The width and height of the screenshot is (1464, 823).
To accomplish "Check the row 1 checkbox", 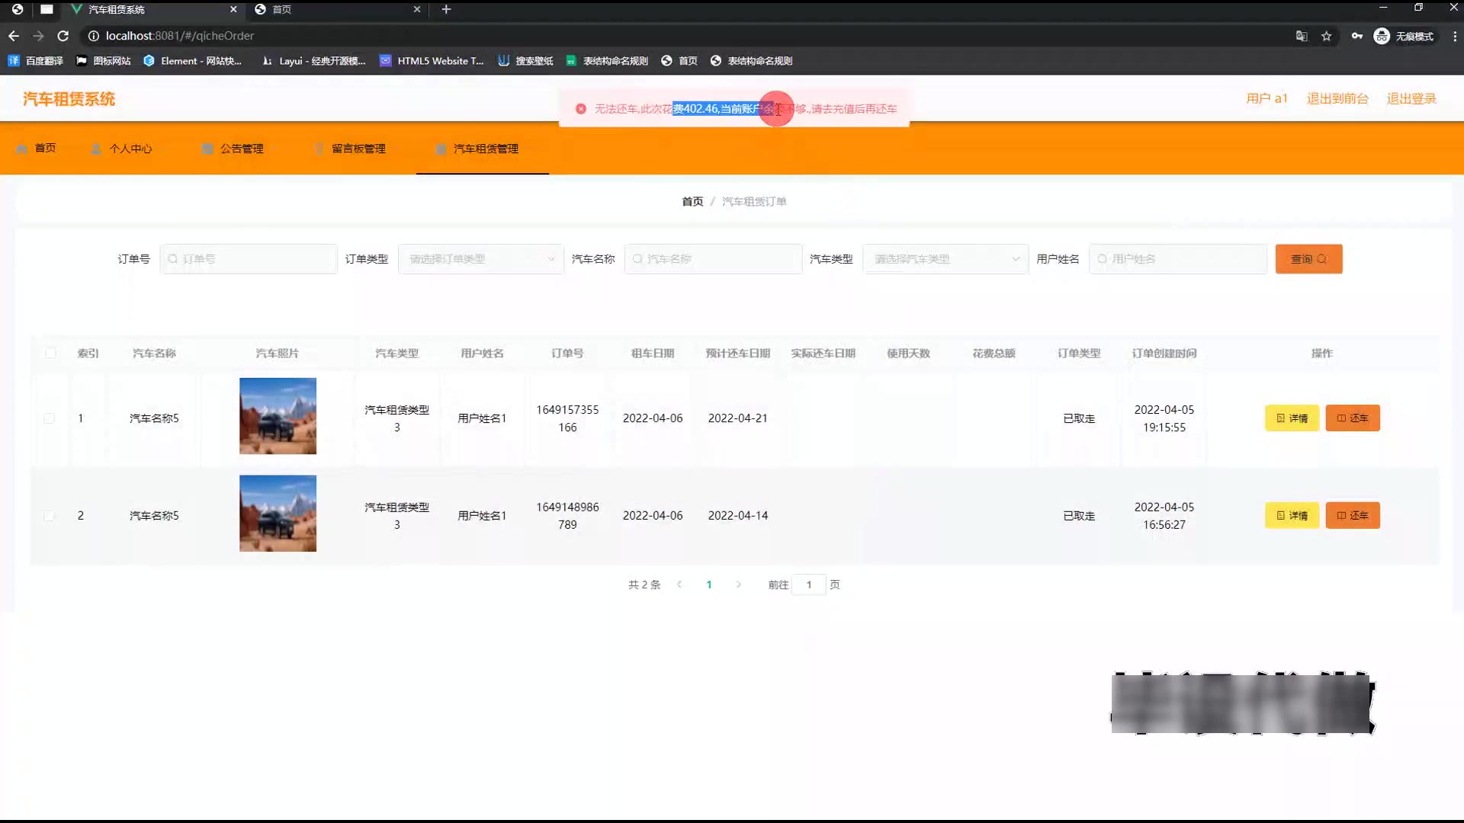I will (x=50, y=418).
